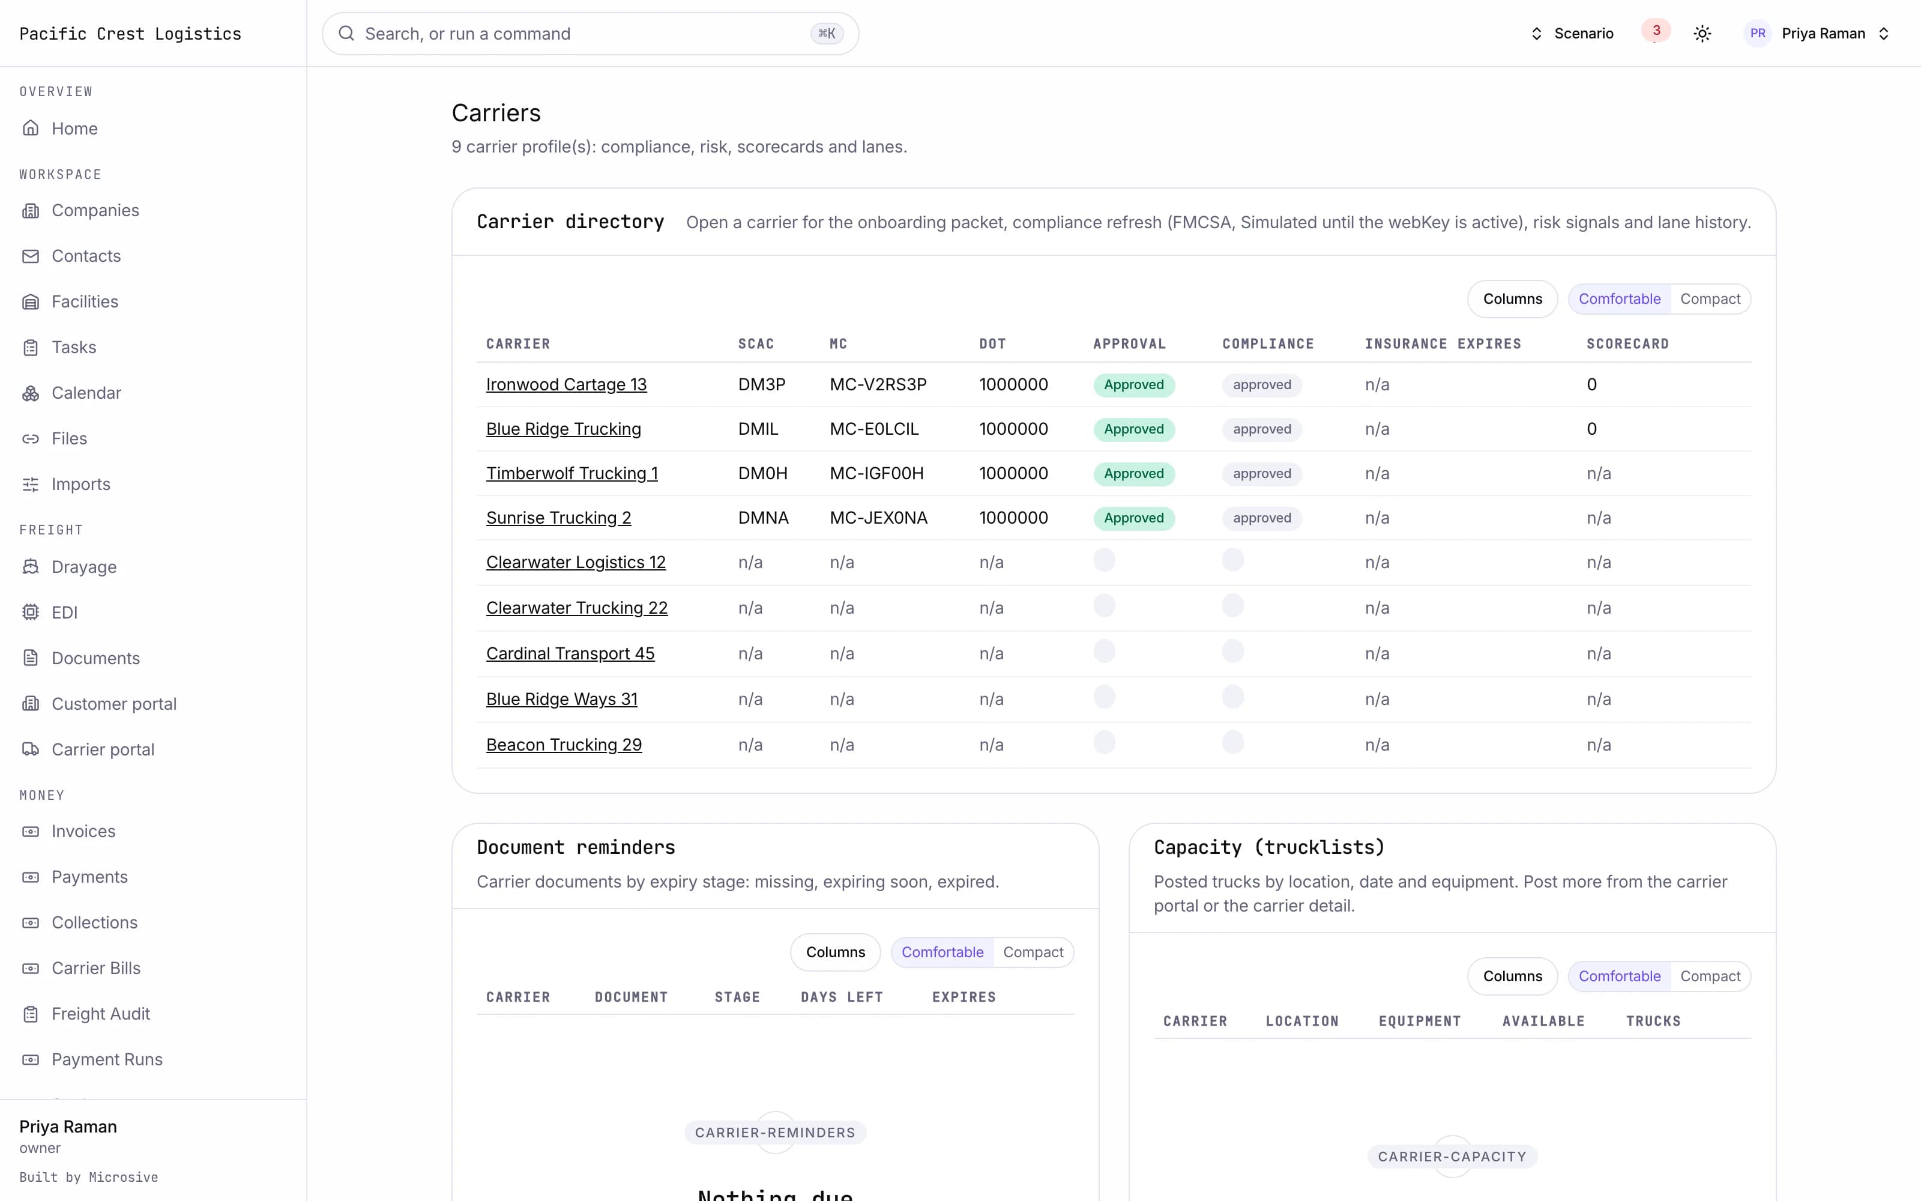Viewport: 1921px width, 1201px height.
Task: Go to Customer portal in sidebar
Action: pyautogui.click(x=113, y=704)
